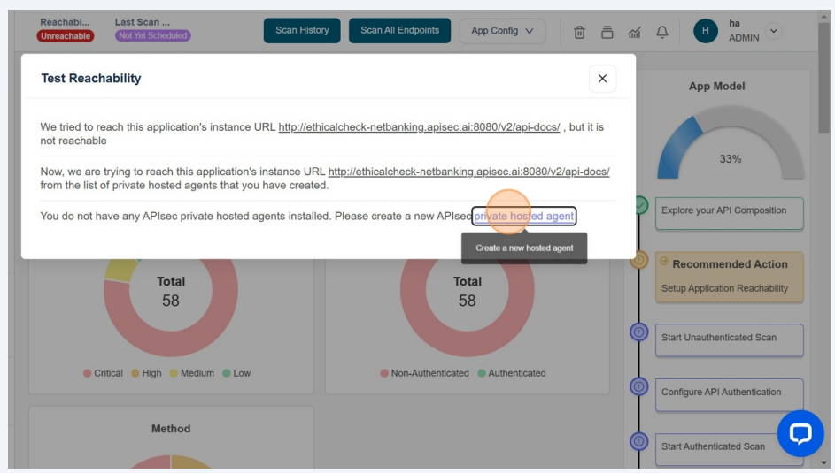The height and width of the screenshot is (473, 835).
Task: Open the analytics chart icon
Action: [634, 32]
